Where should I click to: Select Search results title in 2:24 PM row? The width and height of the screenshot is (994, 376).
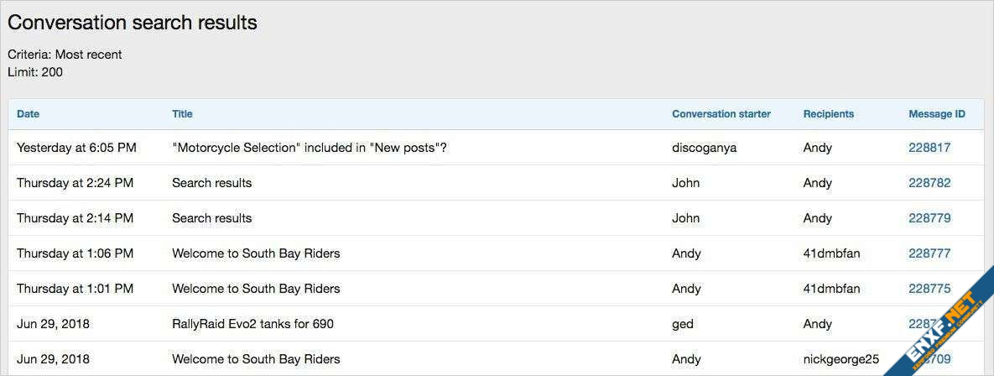[211, 183]
